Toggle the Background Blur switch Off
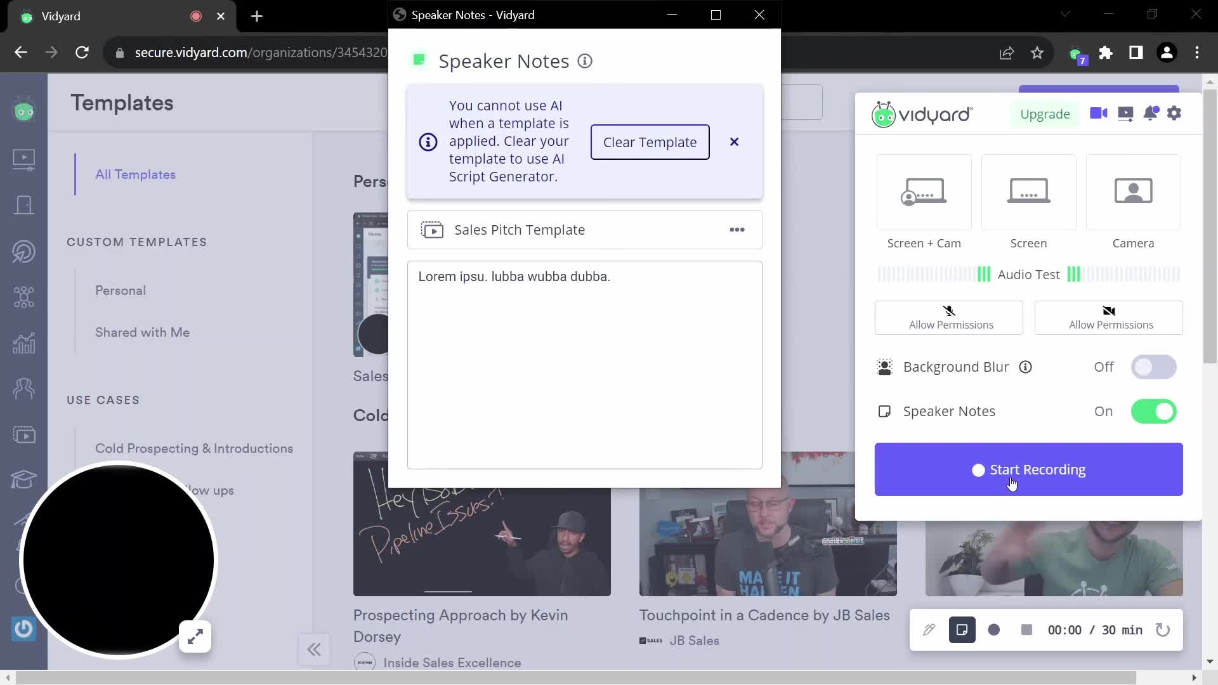This screenshot has width=1218, height=685. coord(1155,367)
